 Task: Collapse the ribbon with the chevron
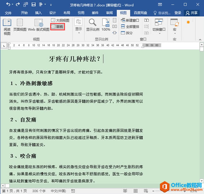point(200,40)
